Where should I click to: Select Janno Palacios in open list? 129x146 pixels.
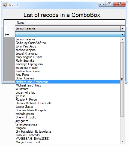[68, 39]
